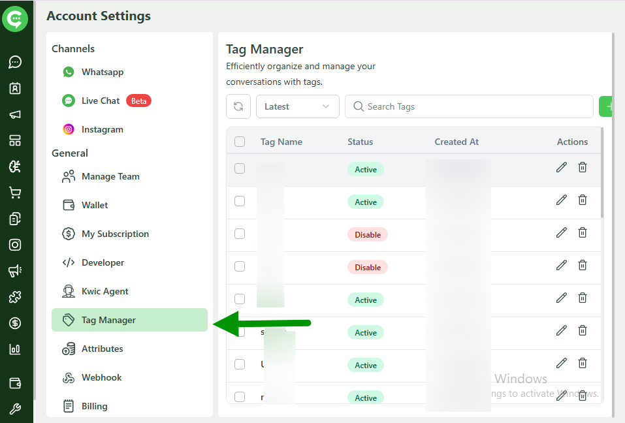Open the dashboard grid icon in sidebar
The image size is (625, 423).
[16, 140]
